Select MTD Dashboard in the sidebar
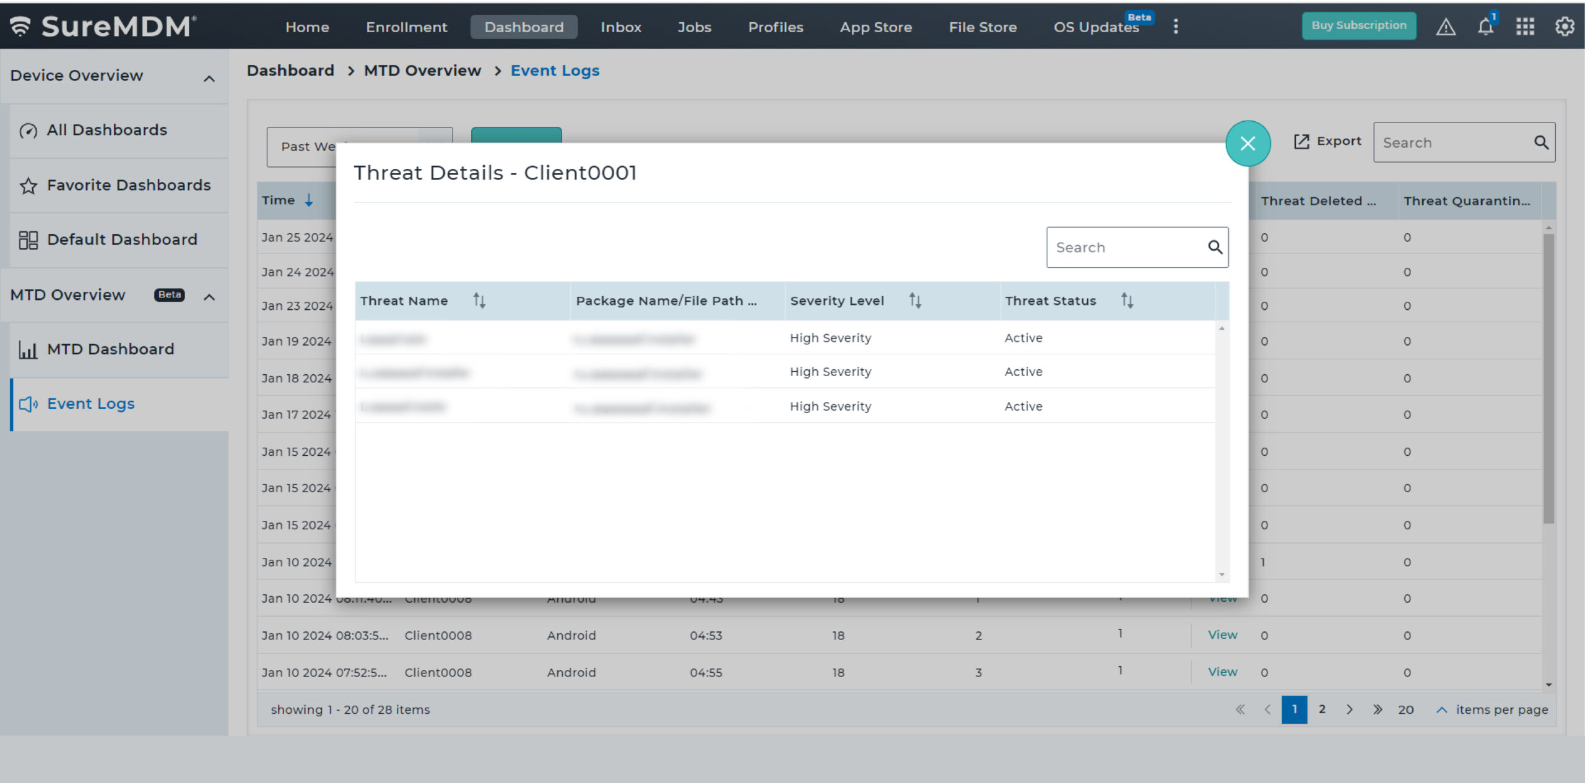Image resolution: width=1585 pixels, height=783 pixels. click(x=119, y=349)
